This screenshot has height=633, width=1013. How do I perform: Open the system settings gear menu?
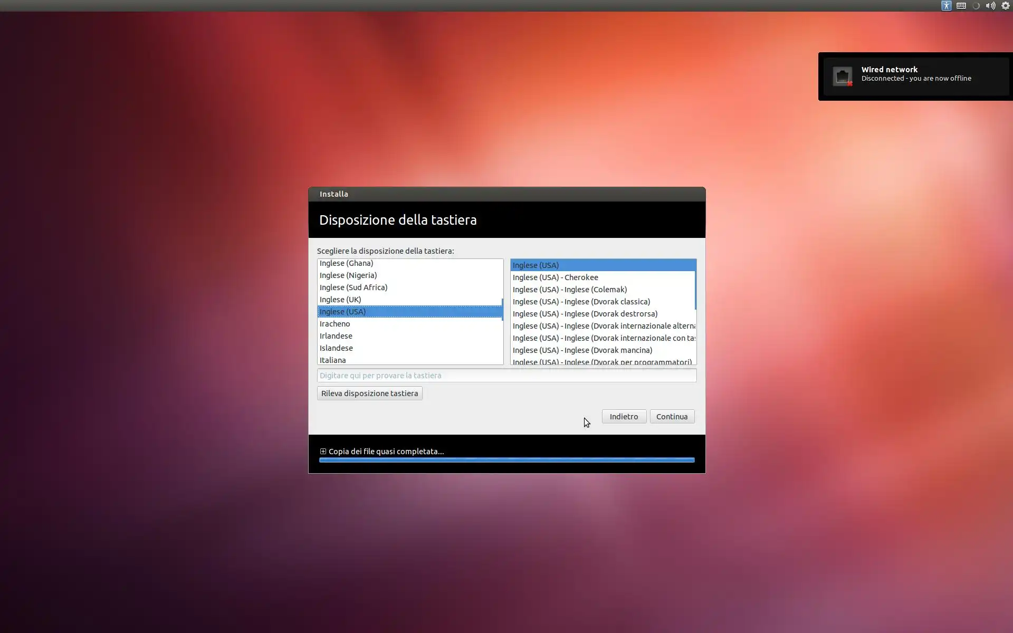[1006, 6]
